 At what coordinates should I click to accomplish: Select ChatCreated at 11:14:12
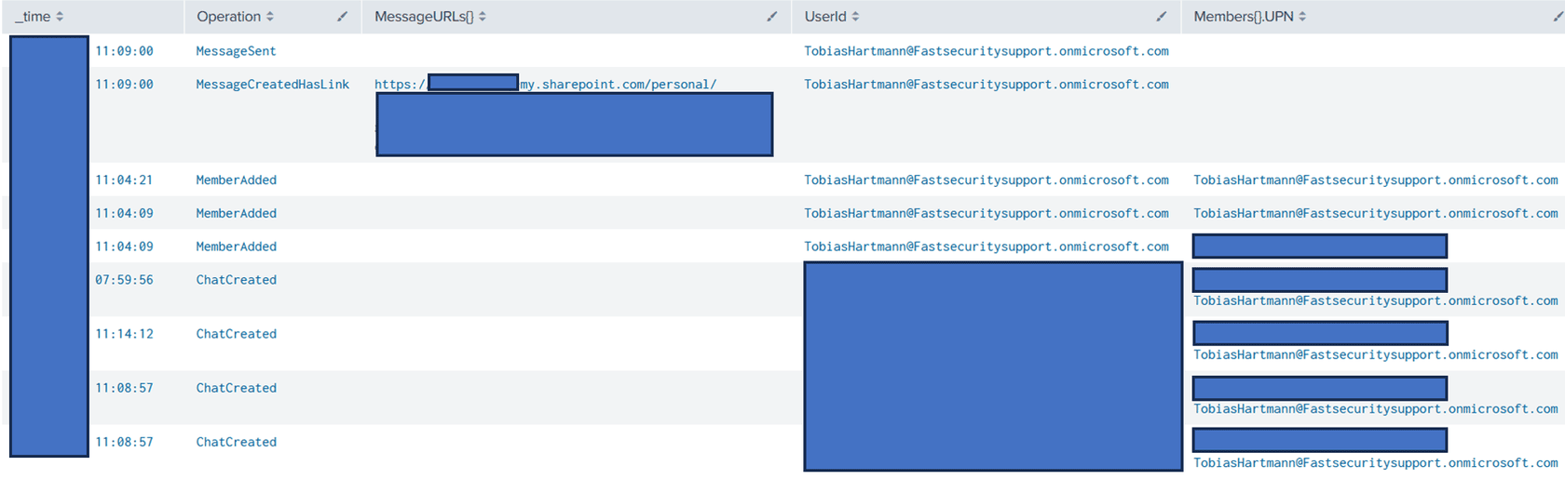coord(236,334)
